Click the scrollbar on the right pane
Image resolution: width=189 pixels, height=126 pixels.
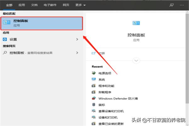coord(187,63)
